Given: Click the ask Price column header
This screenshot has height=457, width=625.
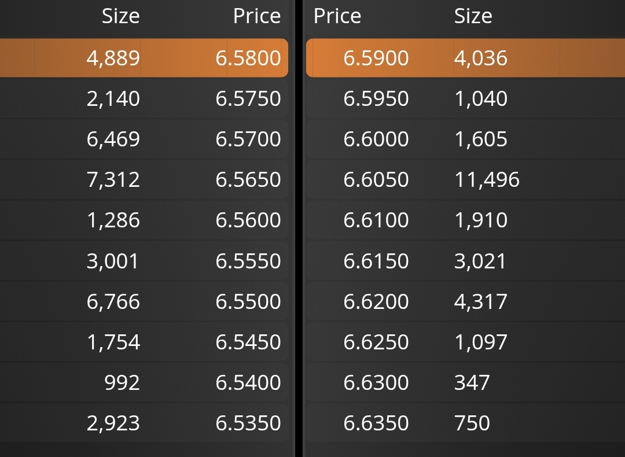Looking at the screenshot, I should 337,16.
